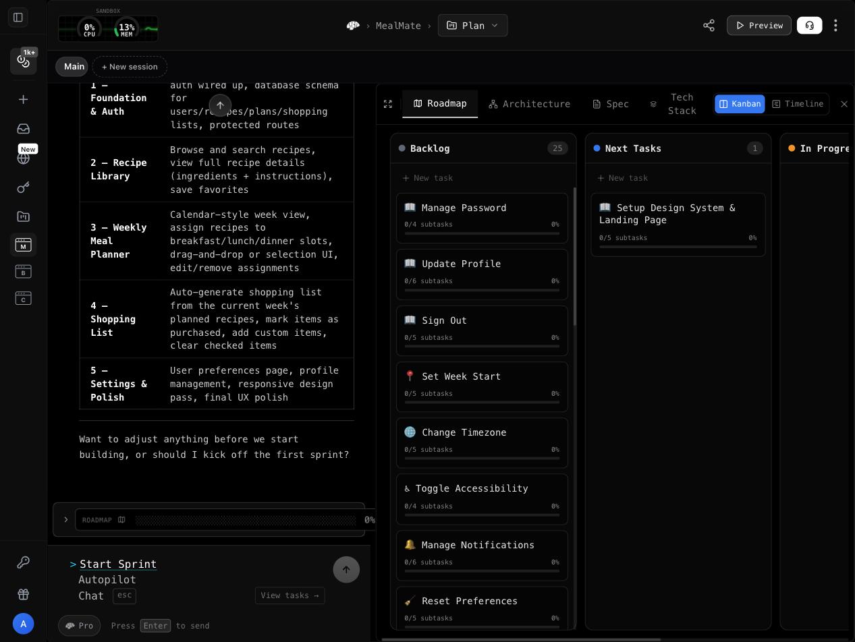855x642 pixels.
Task: Select the B project window icon
Action: click(x=23, y=272)
